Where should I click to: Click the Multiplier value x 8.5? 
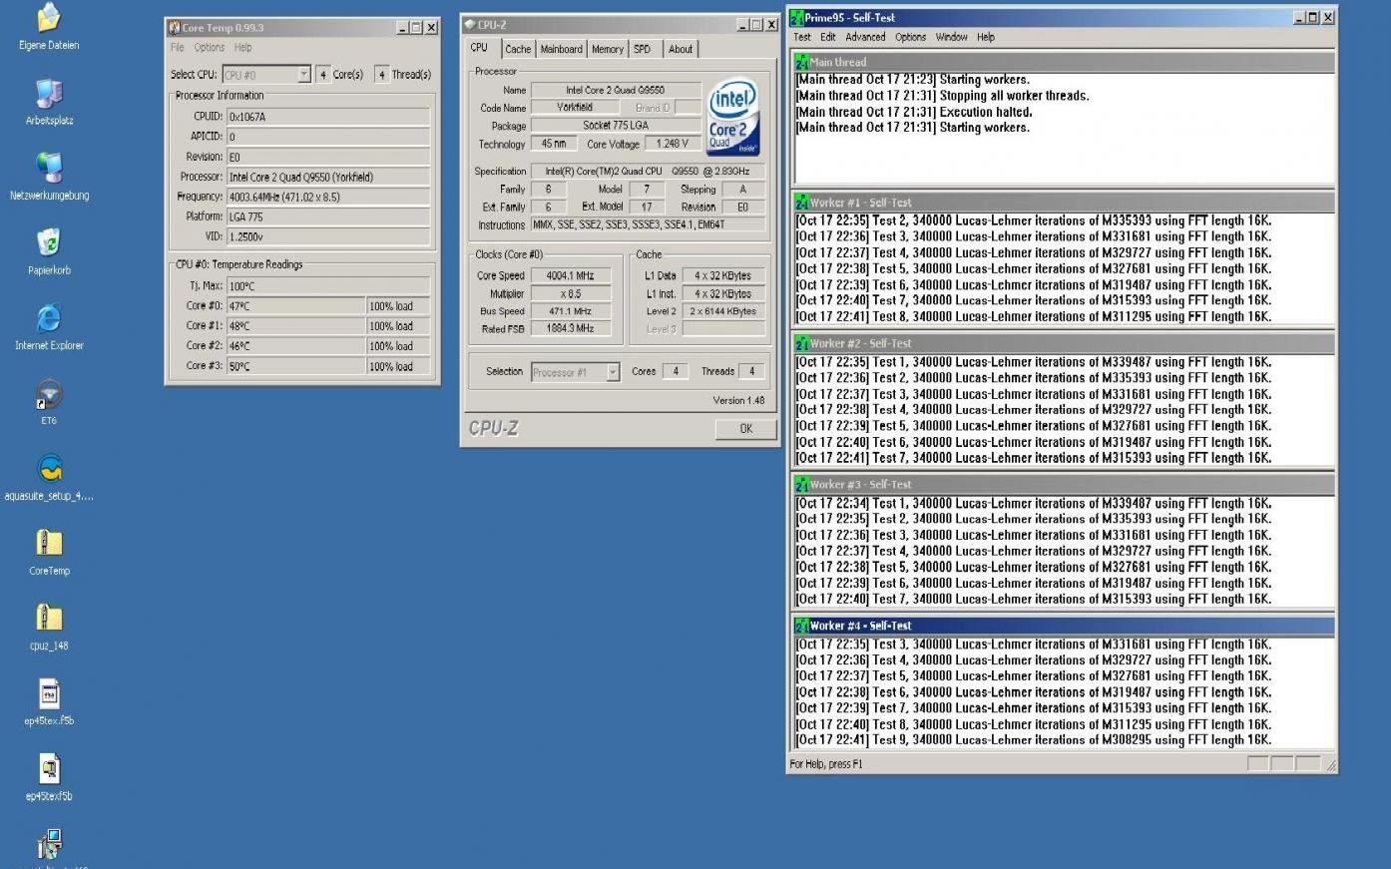click(x=571, y=294)
